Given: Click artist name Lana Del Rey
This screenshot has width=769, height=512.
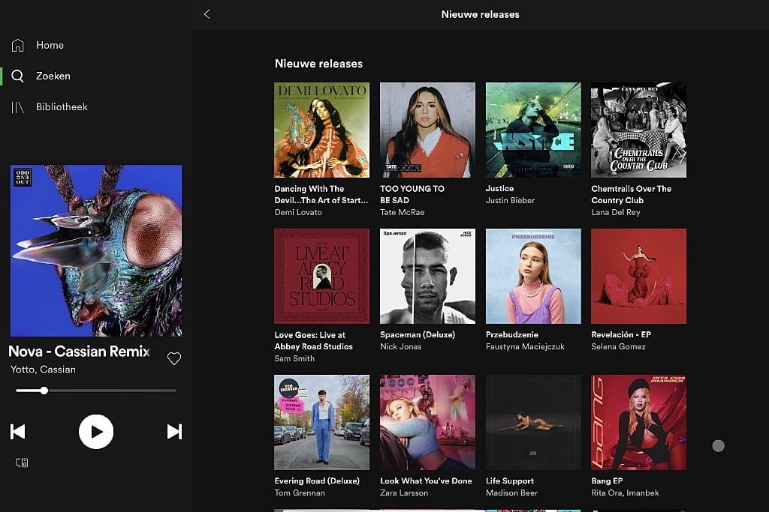Looking at the screenshot, I should pos(616,212).
